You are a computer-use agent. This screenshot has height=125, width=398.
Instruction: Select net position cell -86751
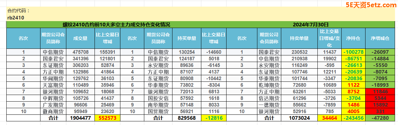click(x=354, y=59)
